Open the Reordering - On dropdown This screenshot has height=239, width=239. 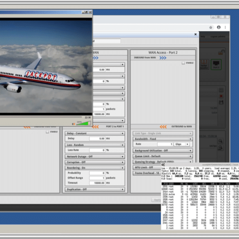(95, 168)
